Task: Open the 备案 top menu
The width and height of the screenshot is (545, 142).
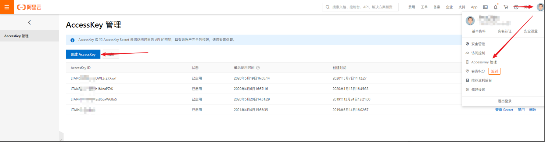Action: coord(437,7)
